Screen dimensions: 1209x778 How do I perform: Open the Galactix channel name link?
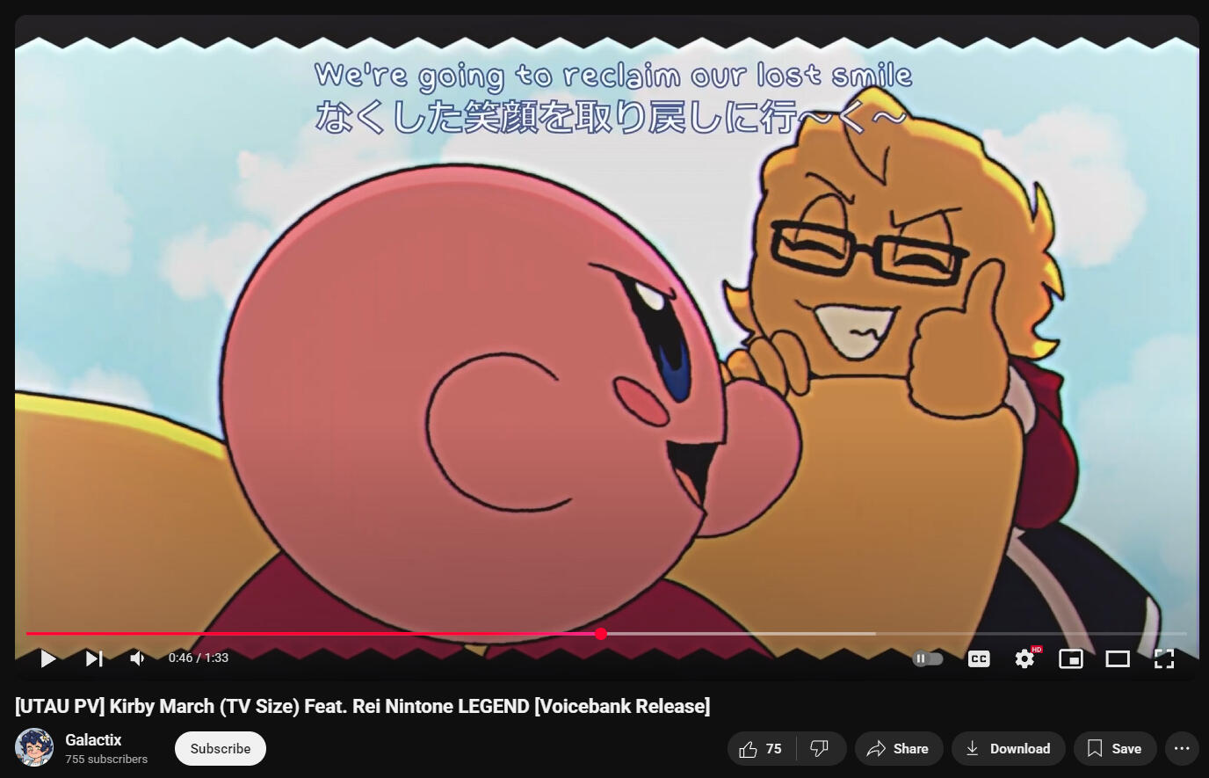coord(93,740)
